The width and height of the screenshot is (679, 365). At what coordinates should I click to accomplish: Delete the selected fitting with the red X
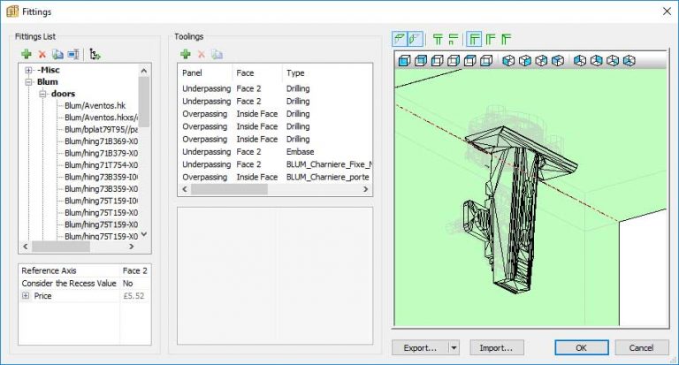[x=42, y=55]
